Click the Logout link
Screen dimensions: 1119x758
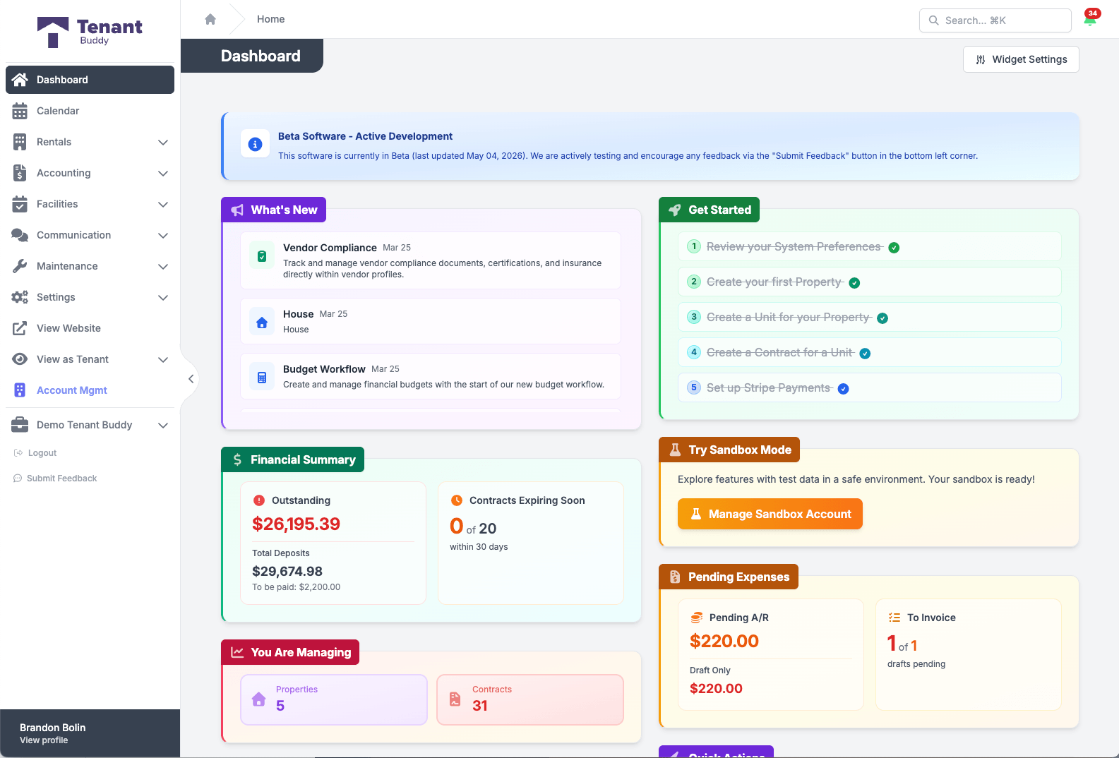click(x=35, y=453)
